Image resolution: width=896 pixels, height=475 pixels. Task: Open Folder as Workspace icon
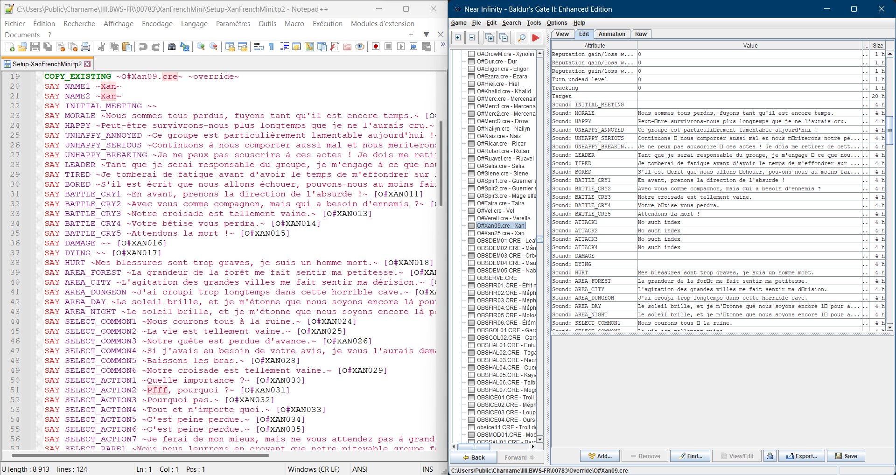(347, 47)
